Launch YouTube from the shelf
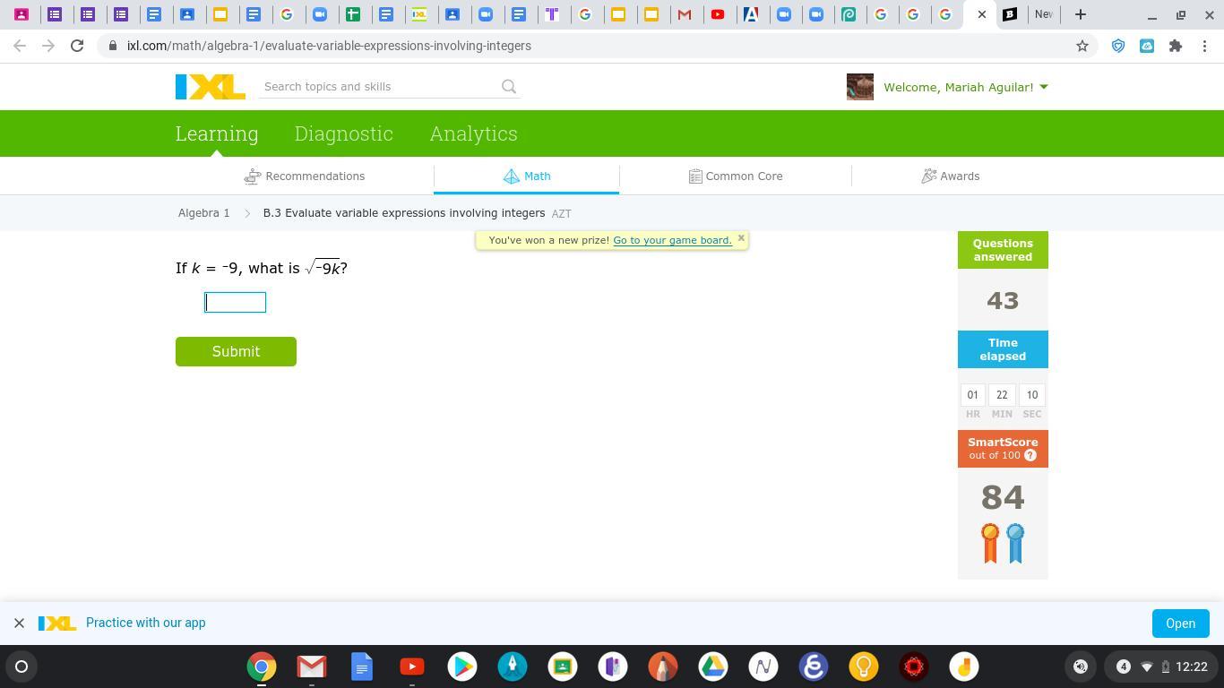 pyautogui.click(x=412, y=666)
